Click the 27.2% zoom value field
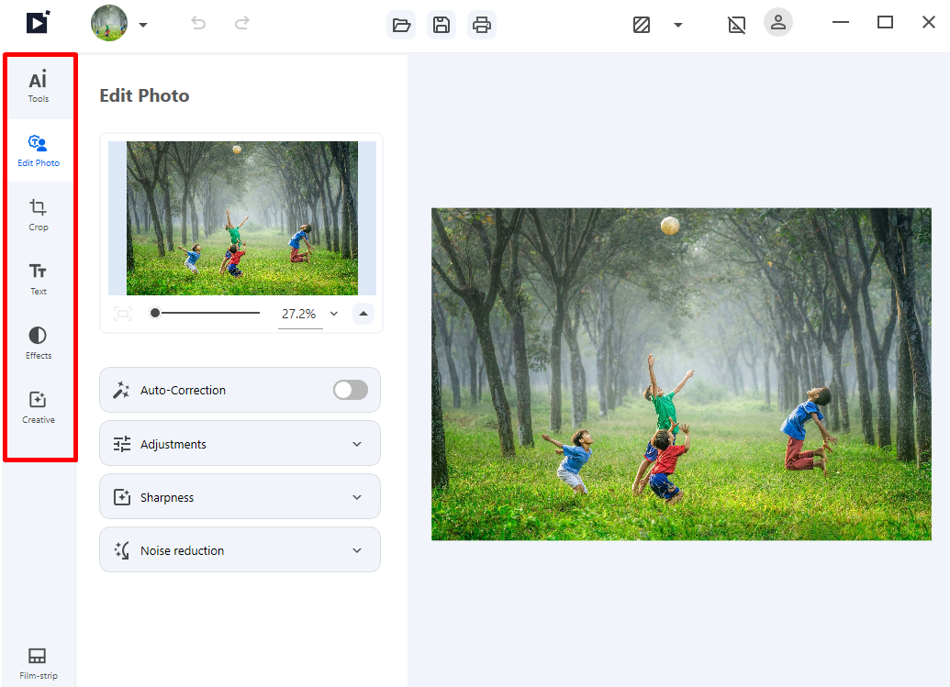Image resolution: width=950 pixels, height=687 pixels. coord(299,314)
